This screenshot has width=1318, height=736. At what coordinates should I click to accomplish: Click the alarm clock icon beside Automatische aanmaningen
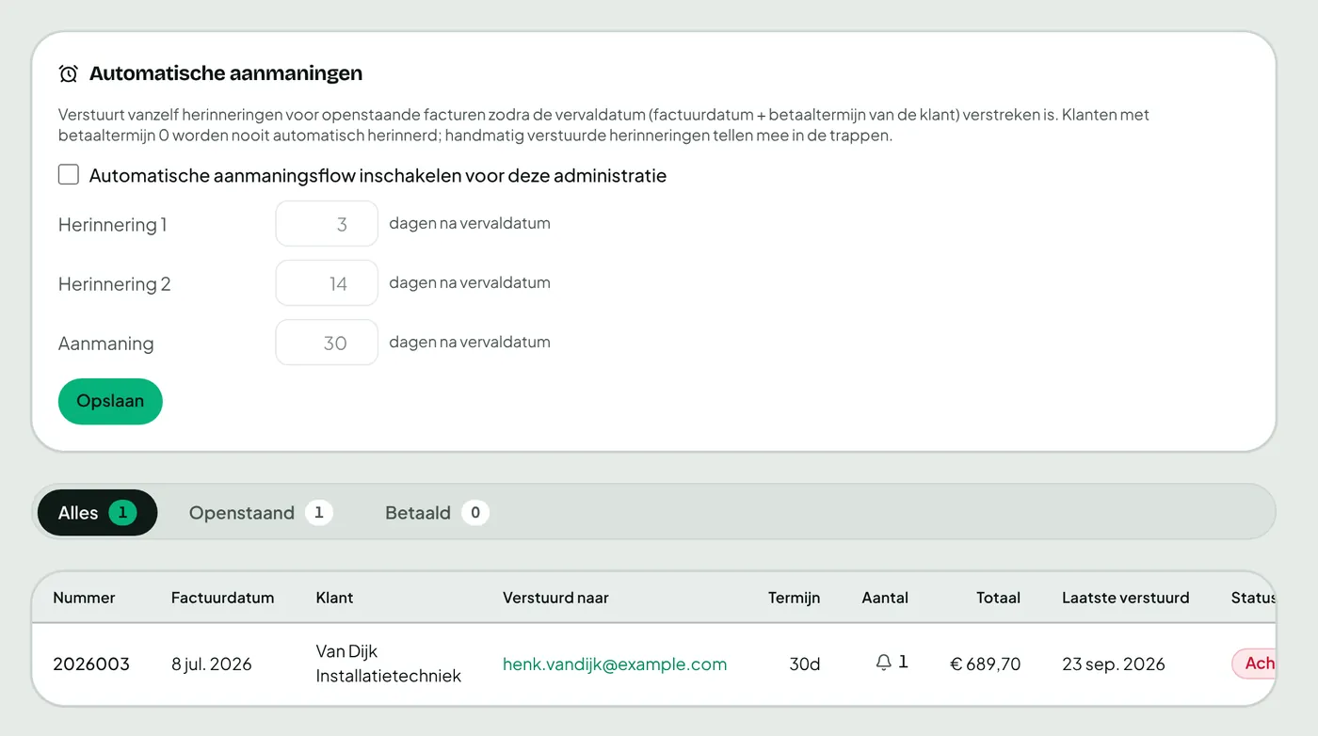(x=68, y=73)
